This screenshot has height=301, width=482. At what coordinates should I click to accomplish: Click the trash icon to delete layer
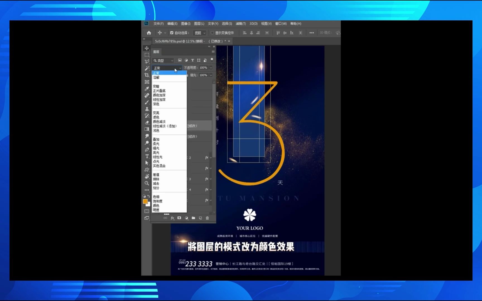(207, 218)
